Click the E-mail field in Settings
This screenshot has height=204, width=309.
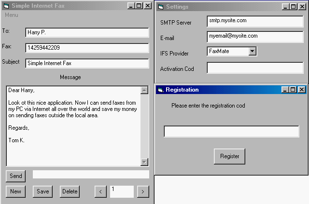click(255, 37)
